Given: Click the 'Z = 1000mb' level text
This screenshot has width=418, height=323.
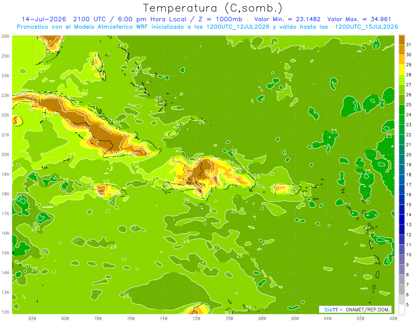Looking at the screenshot, I should point(220,19).
